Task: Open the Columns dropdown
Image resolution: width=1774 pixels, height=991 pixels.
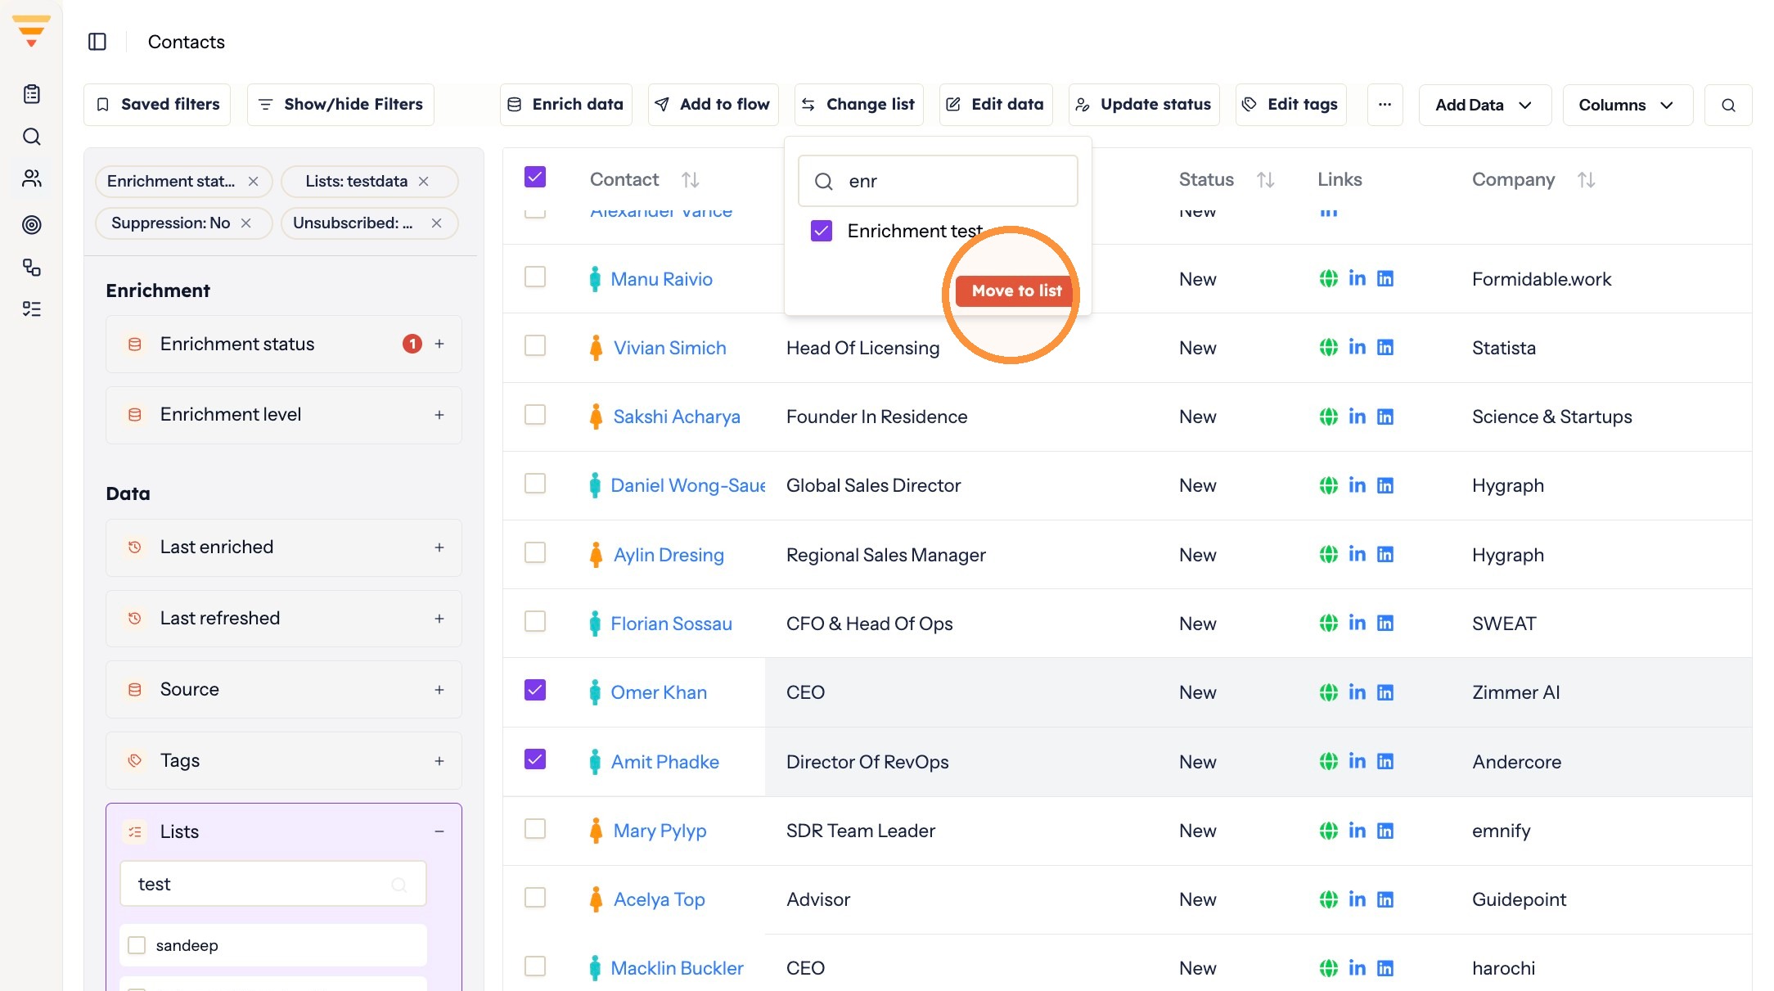Action: (1627, 105)
